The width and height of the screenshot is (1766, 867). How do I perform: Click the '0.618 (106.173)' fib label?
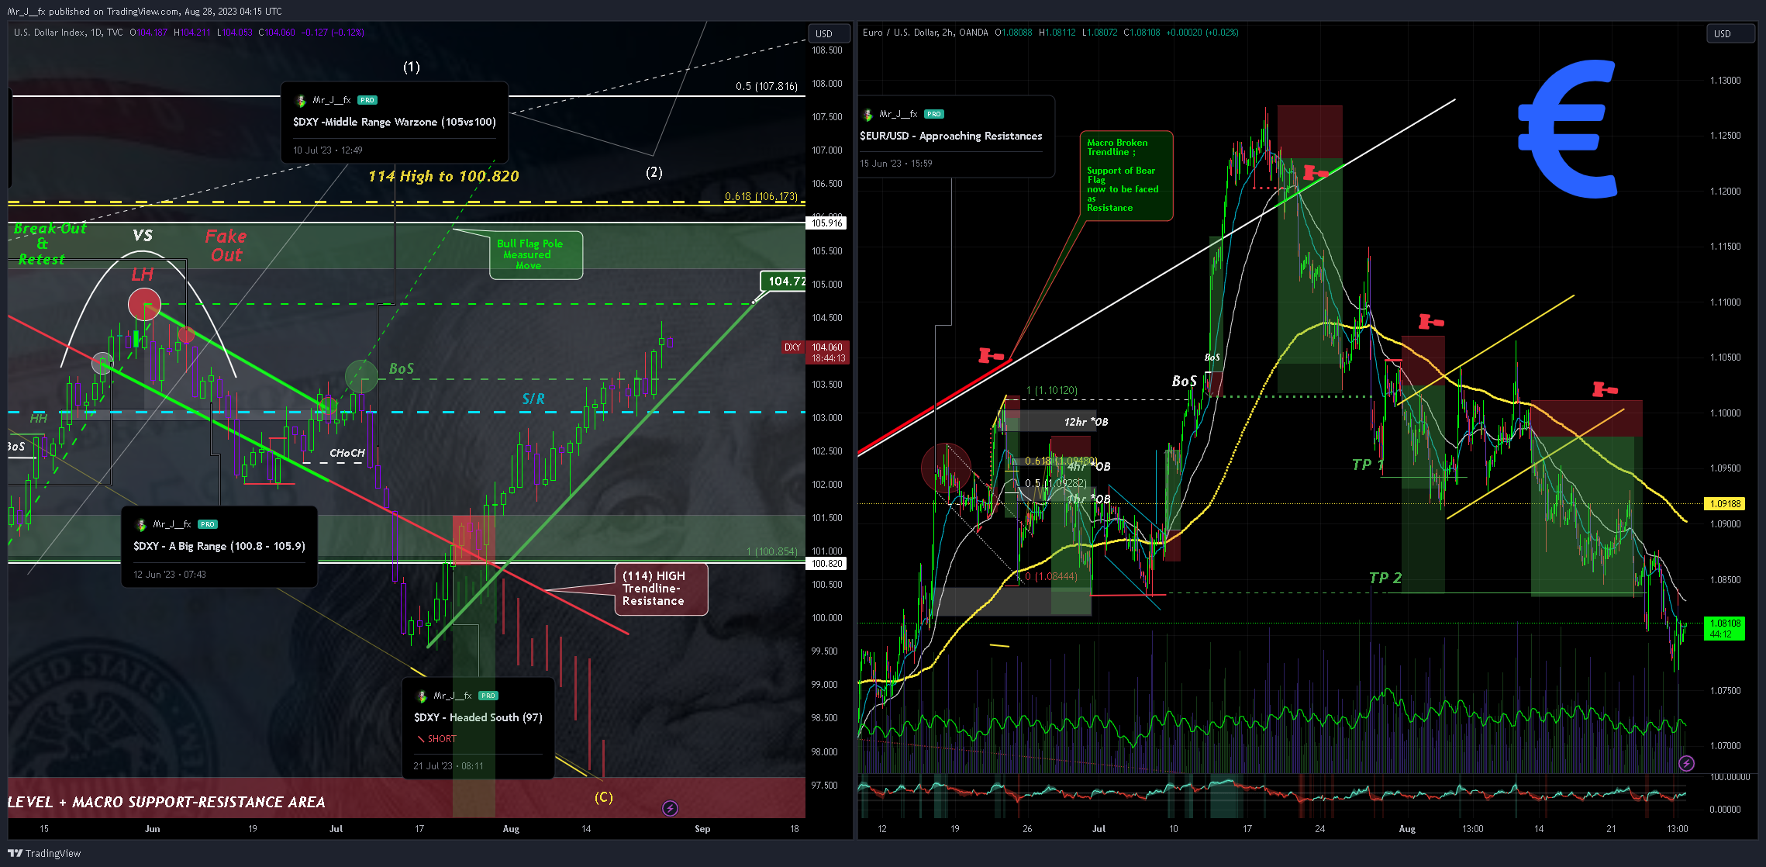point(761,196)
